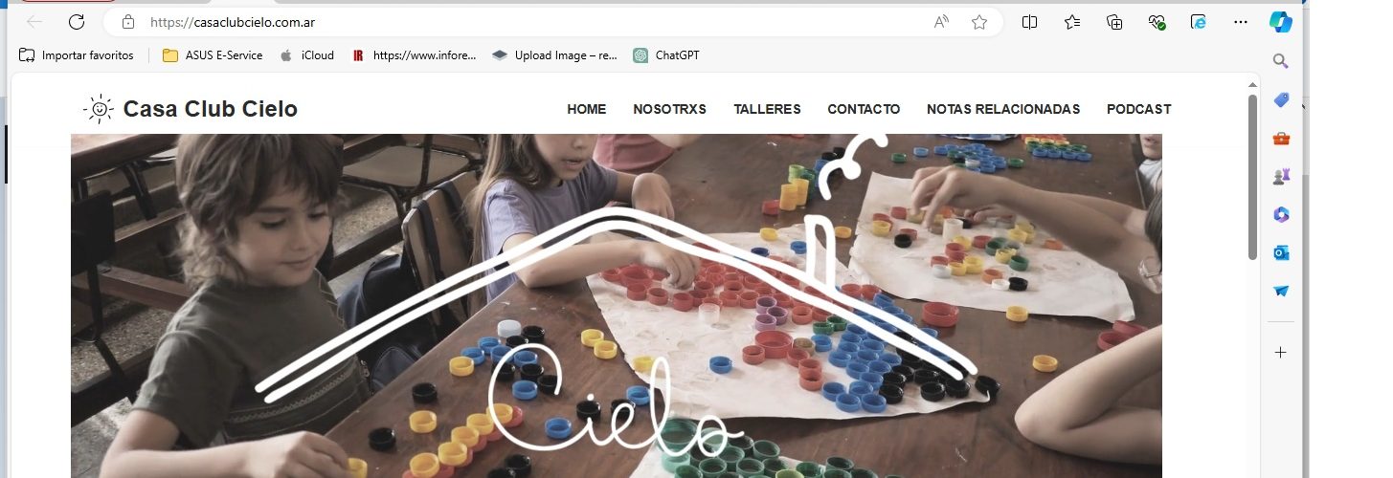Open the TALLERES menu item
The image size is (1393, 478).
767,109
